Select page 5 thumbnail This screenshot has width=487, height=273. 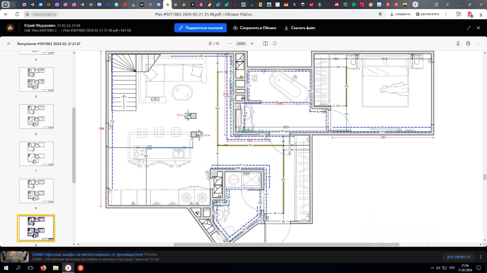(37, 79)
